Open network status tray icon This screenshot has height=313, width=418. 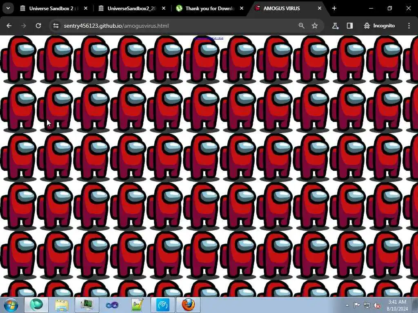367,305
